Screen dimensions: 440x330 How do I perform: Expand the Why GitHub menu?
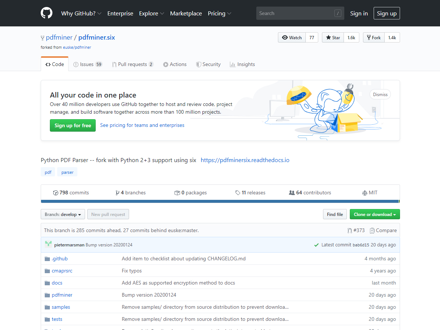click(x=81, y=13)
